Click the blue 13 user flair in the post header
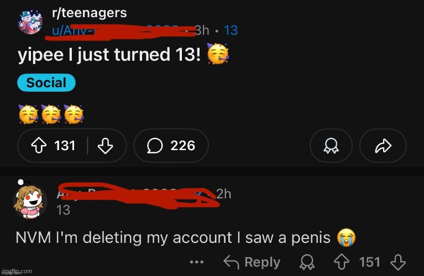 click(x=231, y=30)
